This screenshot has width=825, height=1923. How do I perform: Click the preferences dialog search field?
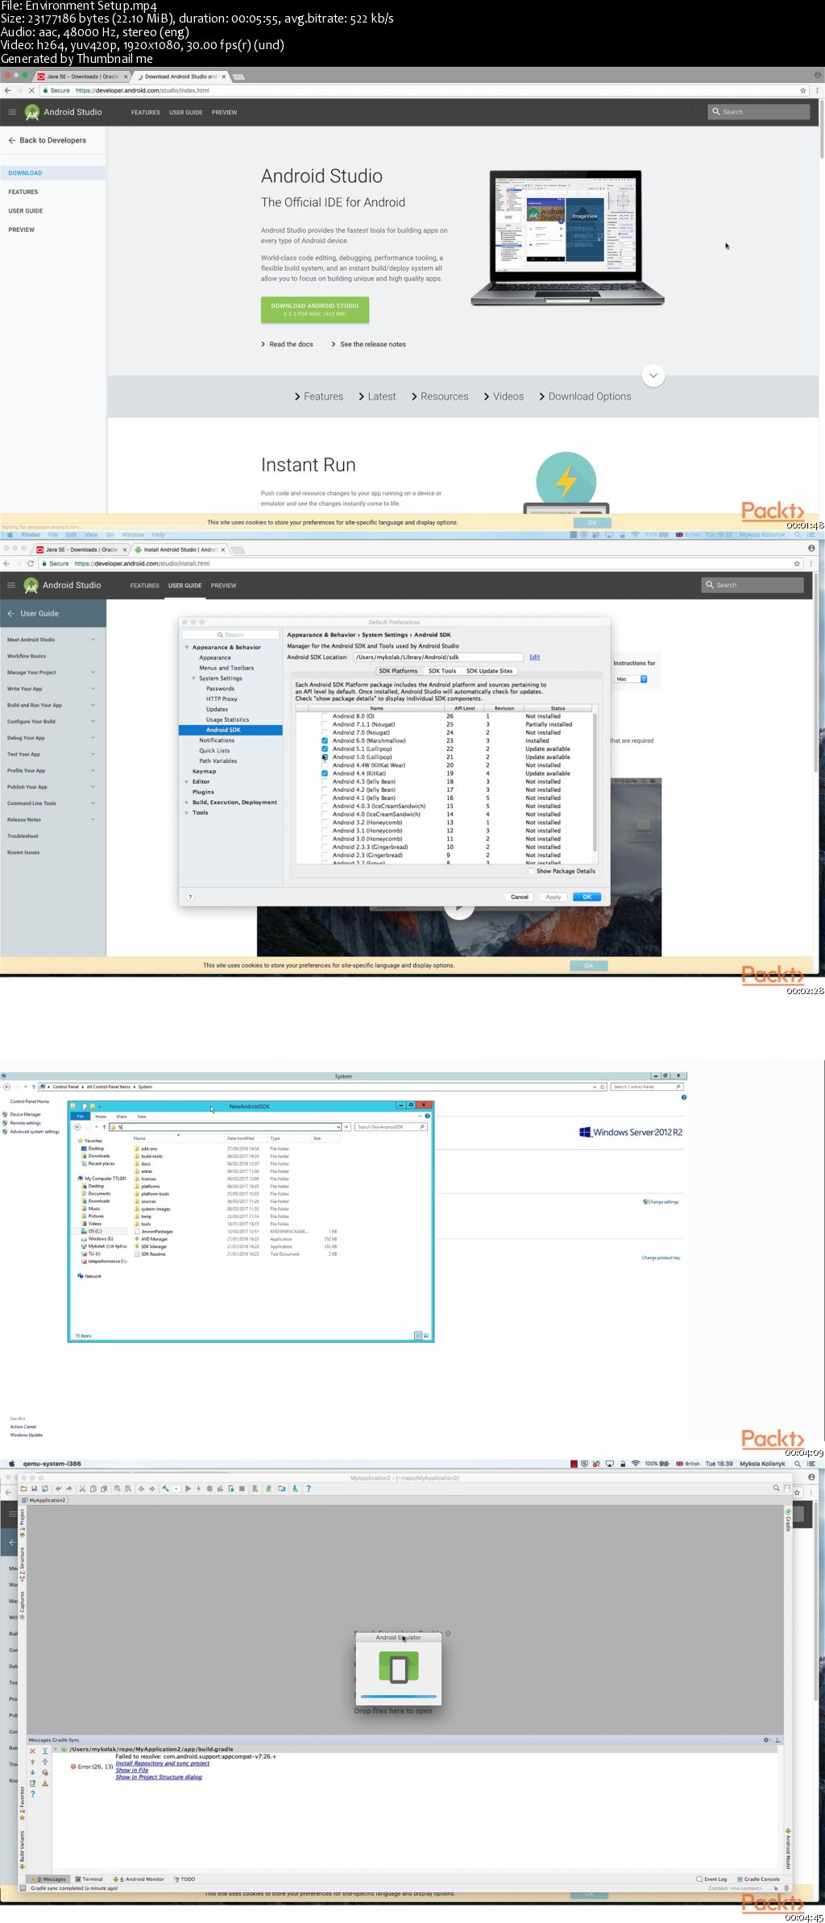(230, 635)
